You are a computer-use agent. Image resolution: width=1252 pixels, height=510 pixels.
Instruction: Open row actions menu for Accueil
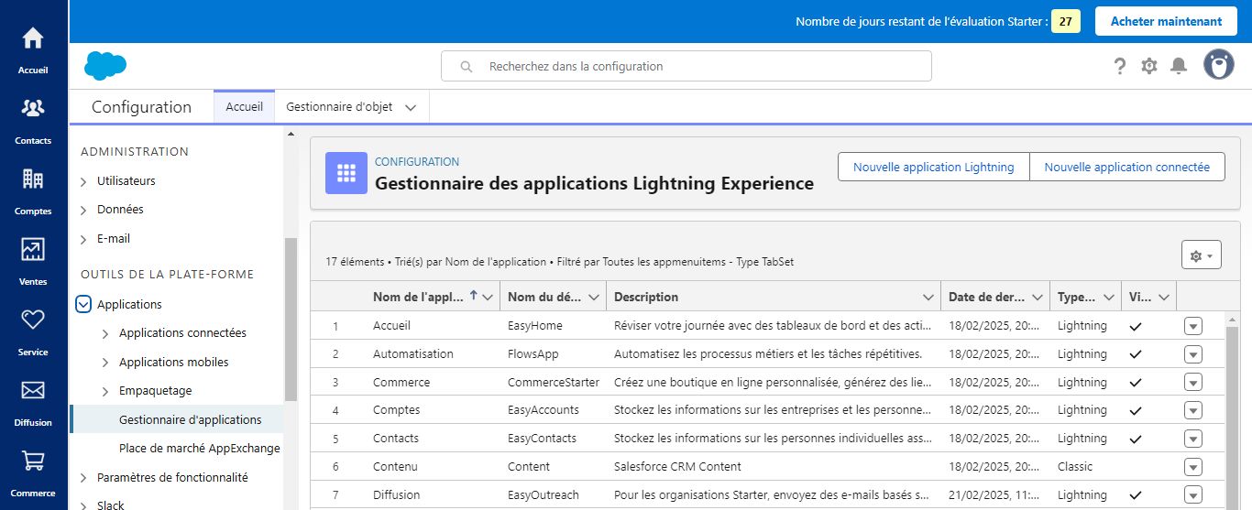(x=1193, y=326)
